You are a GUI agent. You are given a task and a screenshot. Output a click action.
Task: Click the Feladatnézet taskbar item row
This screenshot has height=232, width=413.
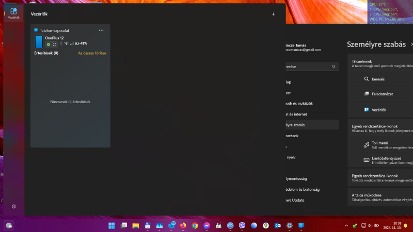[x=380, y=94]
